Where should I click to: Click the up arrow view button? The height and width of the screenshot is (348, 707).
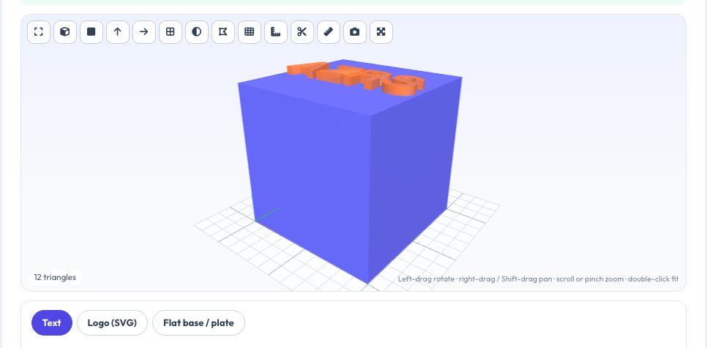[x=118, y=32]
